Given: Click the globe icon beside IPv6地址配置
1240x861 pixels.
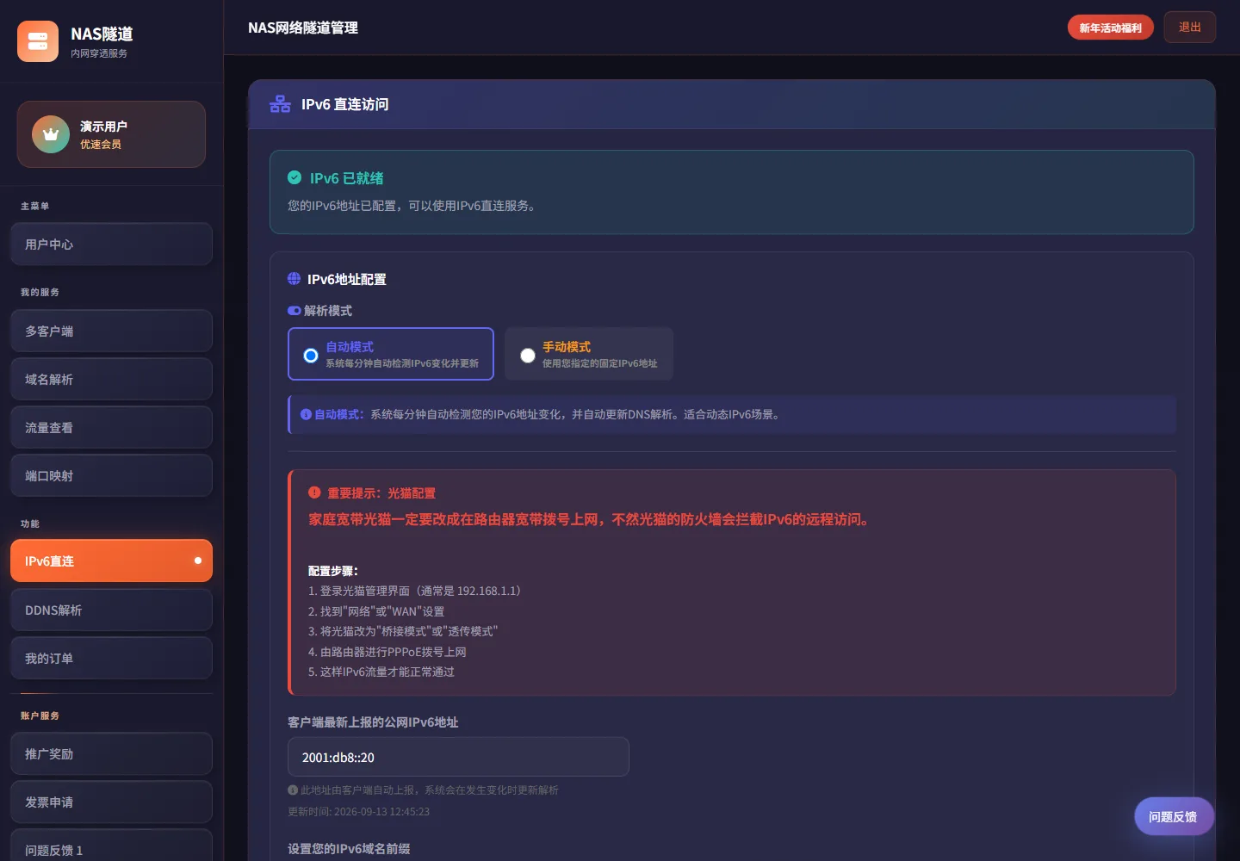Looking at the screenshot, I should pos(294,279).
